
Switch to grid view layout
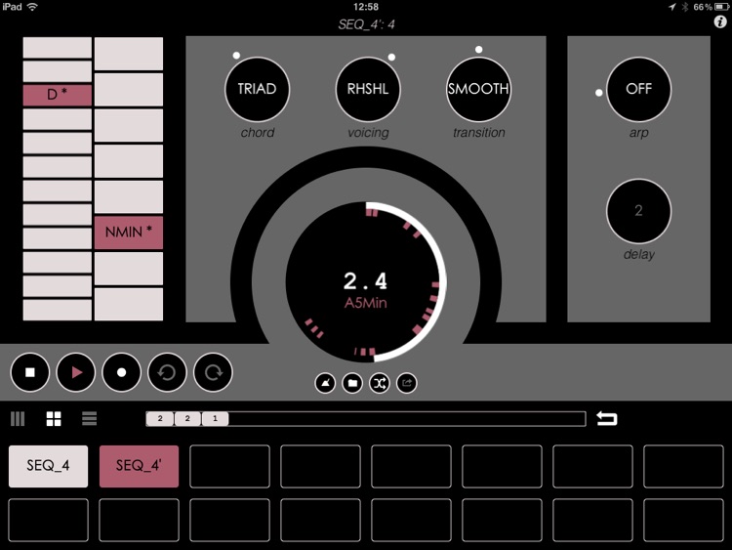(54, 419)
